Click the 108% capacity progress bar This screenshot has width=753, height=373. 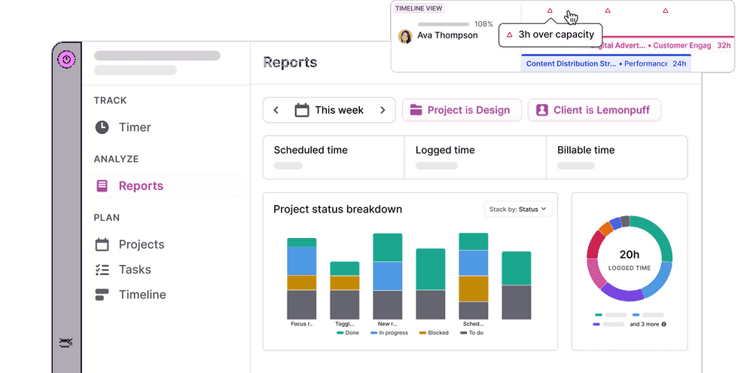444,24
